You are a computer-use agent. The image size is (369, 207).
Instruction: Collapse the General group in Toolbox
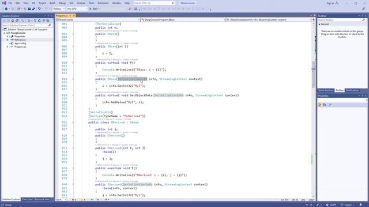(x=319, y=24)
